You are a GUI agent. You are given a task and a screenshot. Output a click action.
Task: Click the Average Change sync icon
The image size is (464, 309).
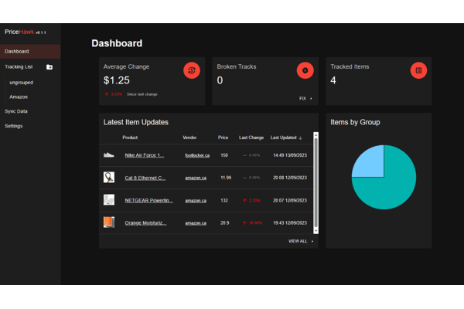point(192,70)
